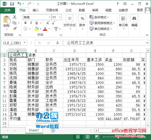The width and height of the screenshot is (151, 140).
Task: Toggle Bold formatting
Action: 25,23
